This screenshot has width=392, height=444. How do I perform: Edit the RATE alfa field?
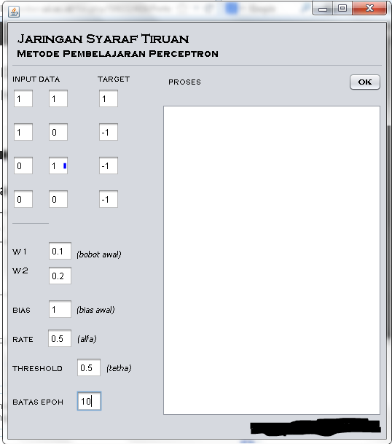click(60, 338)
